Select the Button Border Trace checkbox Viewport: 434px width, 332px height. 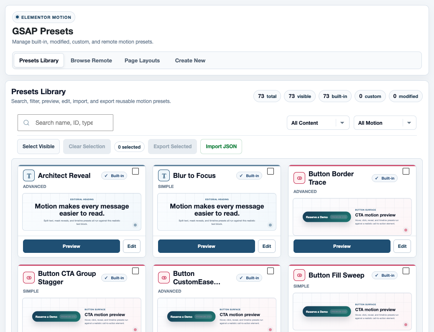(x=406, y=171)
